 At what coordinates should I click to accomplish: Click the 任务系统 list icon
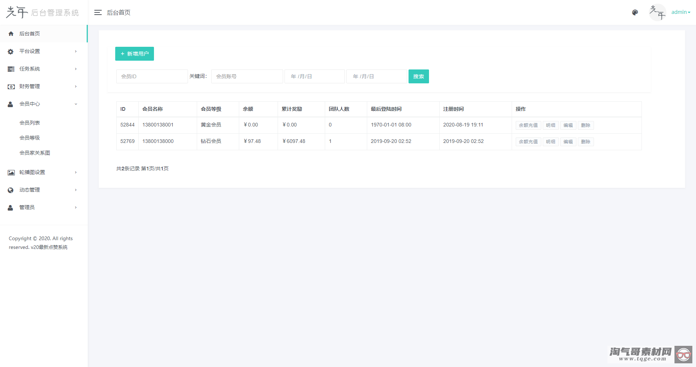pos(11,69)
